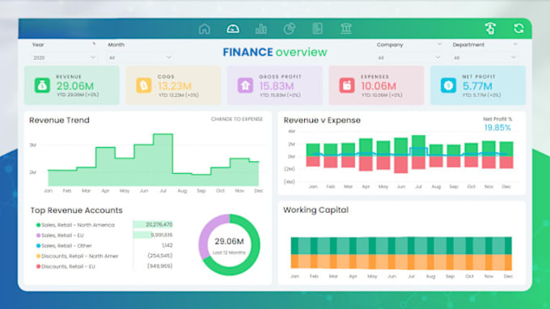Open the Month All dropdown

[x=140, y=57]
